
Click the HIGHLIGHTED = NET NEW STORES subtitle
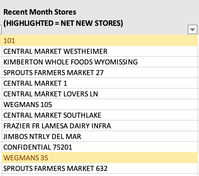click(x=63, y=23)
